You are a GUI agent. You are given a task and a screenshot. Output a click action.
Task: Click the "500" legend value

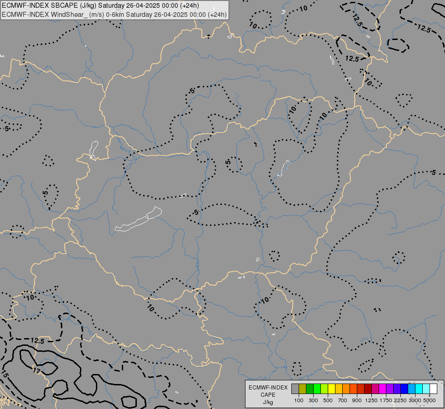point(328,400)
